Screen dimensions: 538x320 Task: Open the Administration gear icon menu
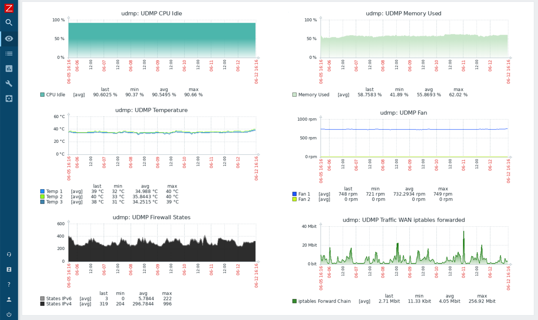[9, 99]
